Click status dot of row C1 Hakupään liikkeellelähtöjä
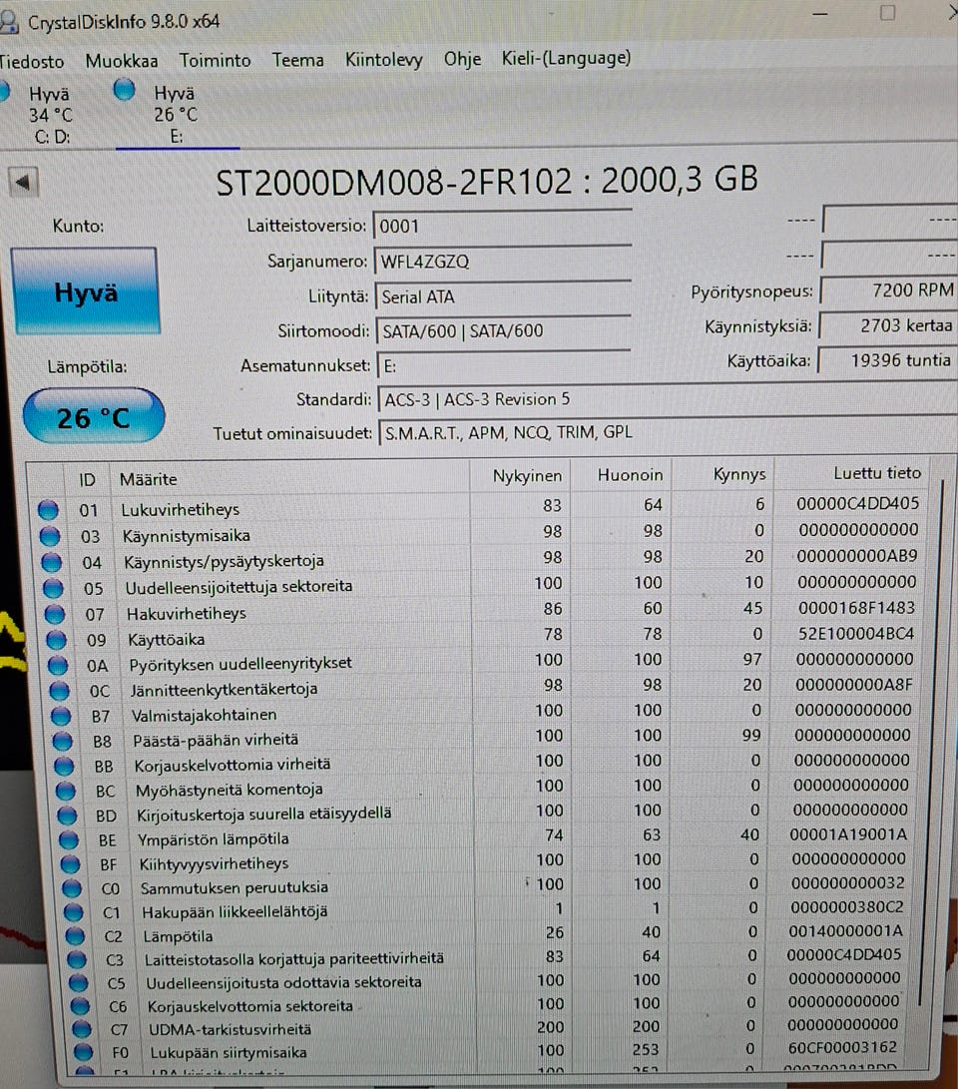Viewport: 958px width, 1089px height. point(73,912)
